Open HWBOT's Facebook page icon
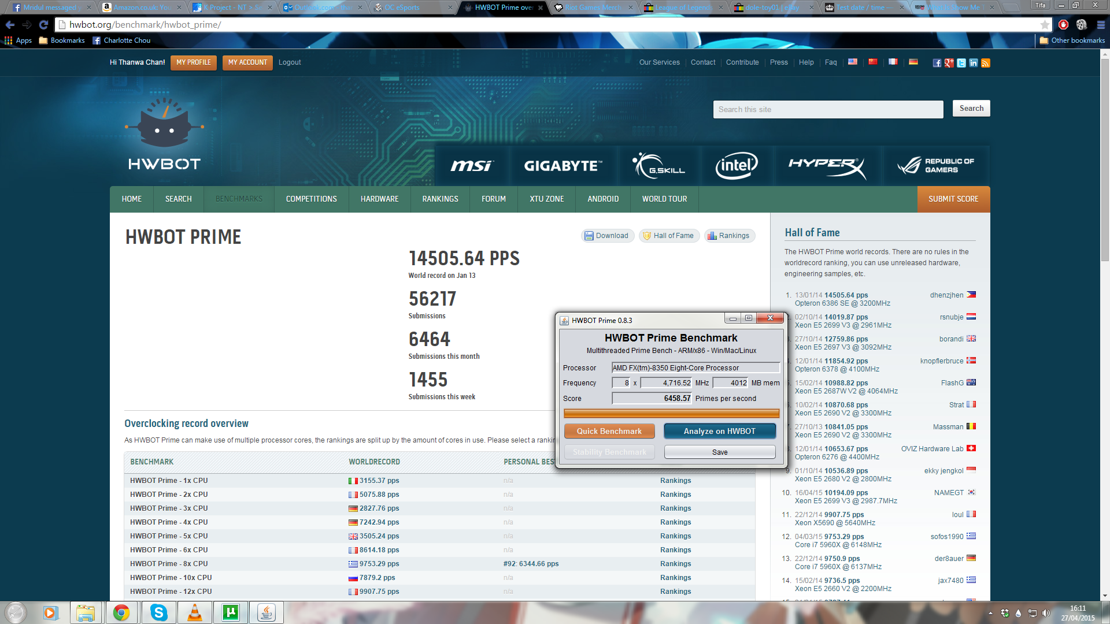Image resolution: width=1110 pixels, height=624 pixels. click(937, 63)
